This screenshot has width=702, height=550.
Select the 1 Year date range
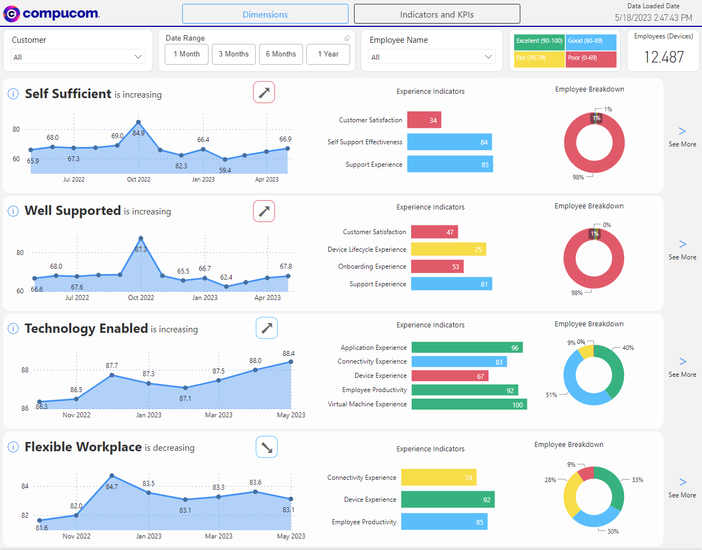(328, 54)
